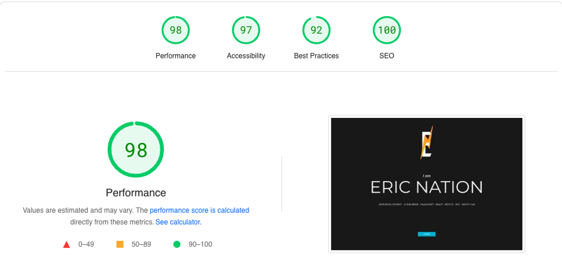The height and width of the screenshot is (268, 562).
Task: Open the Eric Nation page screenshot thumbnail
Action: [427, 184]
